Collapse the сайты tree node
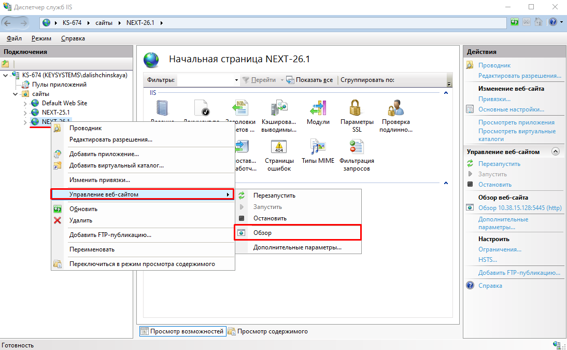The image size is (567, 350). coord(16,94)
